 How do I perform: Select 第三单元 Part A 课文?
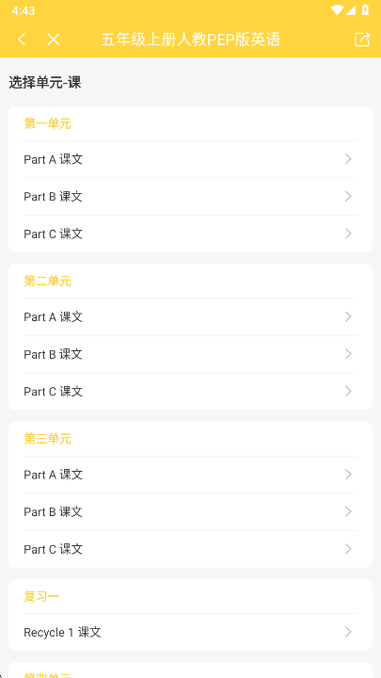(x=190, y=475)
